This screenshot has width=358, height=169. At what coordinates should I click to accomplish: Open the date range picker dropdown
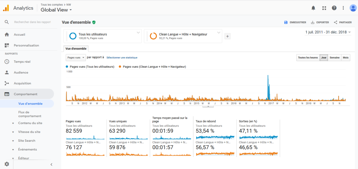coord(328,32)
